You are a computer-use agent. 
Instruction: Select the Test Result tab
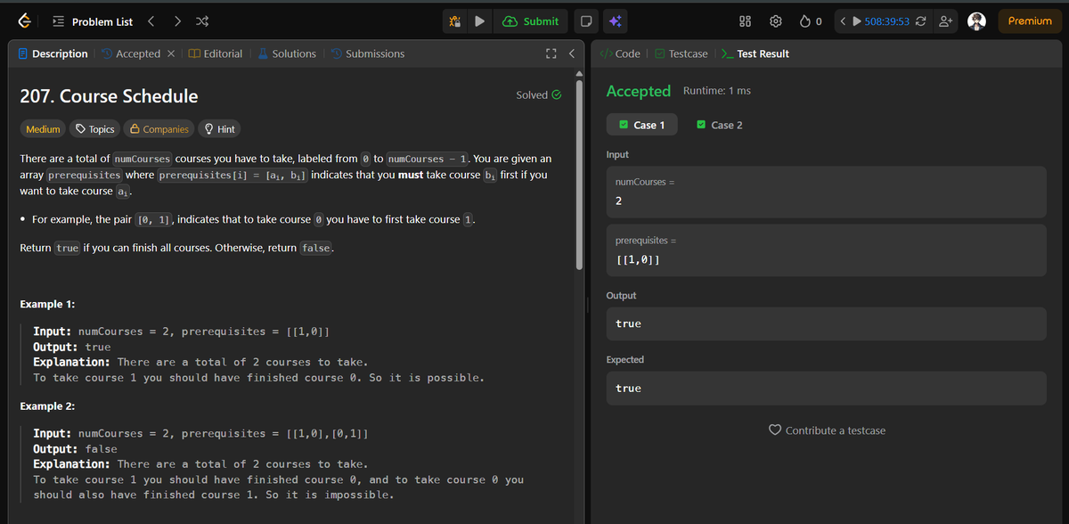point(755,53)
